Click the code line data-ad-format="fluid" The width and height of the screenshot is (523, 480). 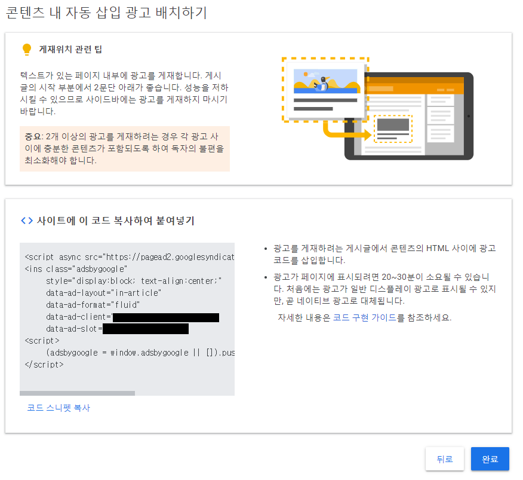(93, 305)
